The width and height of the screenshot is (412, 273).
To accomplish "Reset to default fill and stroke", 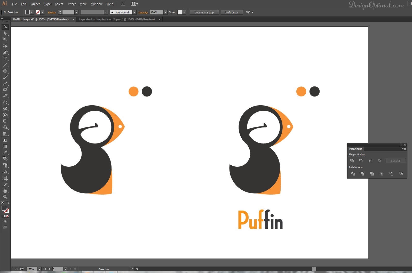I will 3,203.
